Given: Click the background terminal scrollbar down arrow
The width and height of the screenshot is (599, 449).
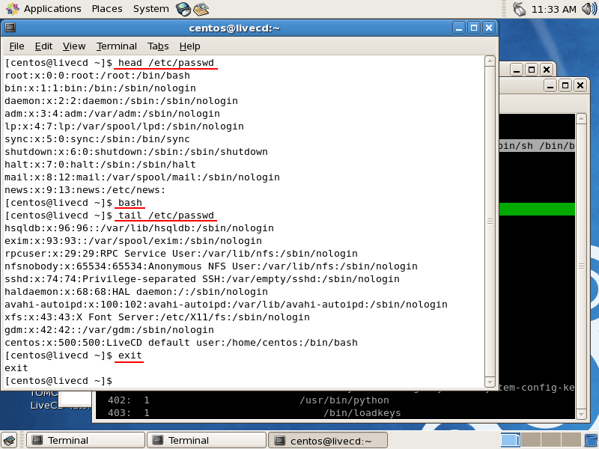Looking at the screenshot, I should tap(581, 415).
